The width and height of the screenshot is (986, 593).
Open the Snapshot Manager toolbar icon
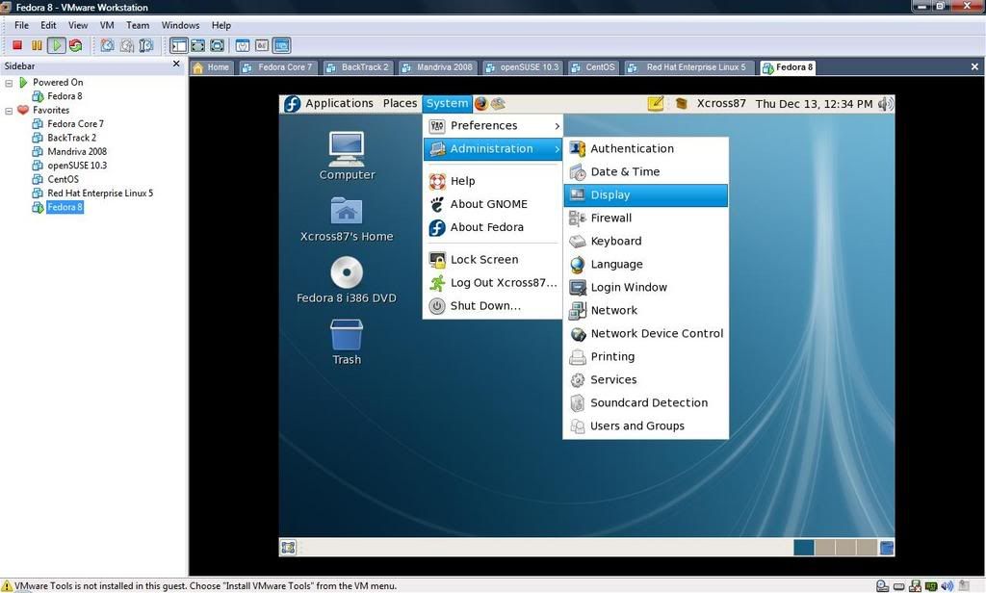[x=146, y=45]
